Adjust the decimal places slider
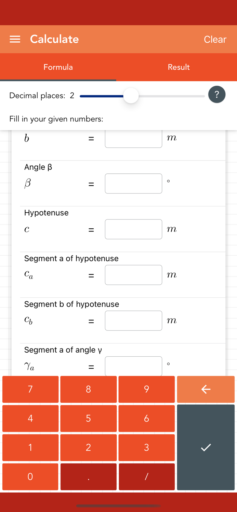237x512 pixels. [x=131, y=96]
